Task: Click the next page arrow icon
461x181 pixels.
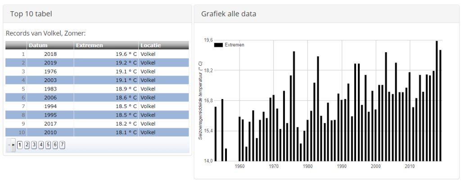Action: pos(14,145)
